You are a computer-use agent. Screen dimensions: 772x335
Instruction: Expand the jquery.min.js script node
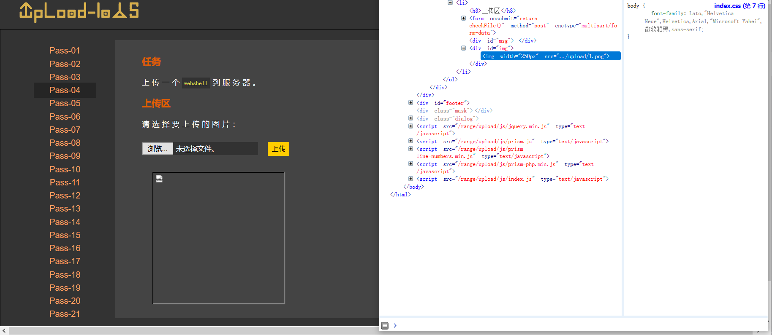[410, 126]
